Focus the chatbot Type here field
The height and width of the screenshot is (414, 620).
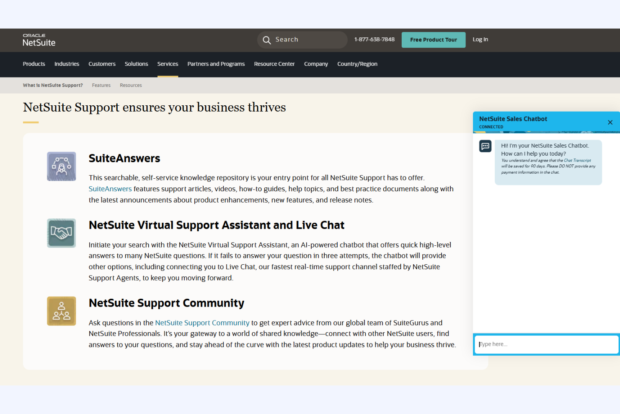point(547,344)
